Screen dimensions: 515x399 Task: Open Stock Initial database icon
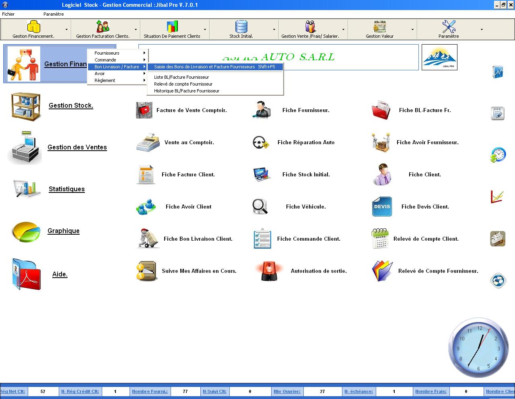coord(241,27)
